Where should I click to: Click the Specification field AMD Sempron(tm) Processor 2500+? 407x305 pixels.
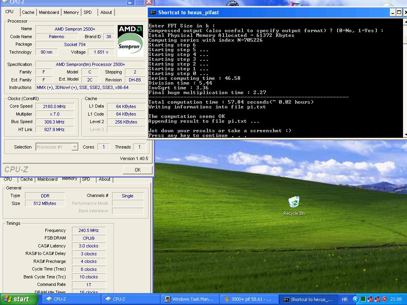[90, 64]
